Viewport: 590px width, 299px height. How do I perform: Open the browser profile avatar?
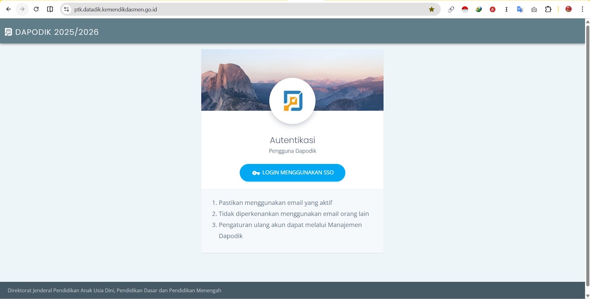[569, 9]
